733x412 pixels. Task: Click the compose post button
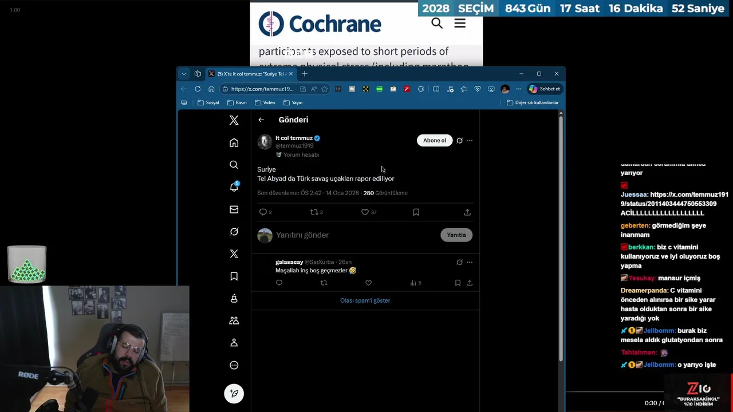point(234,393)
